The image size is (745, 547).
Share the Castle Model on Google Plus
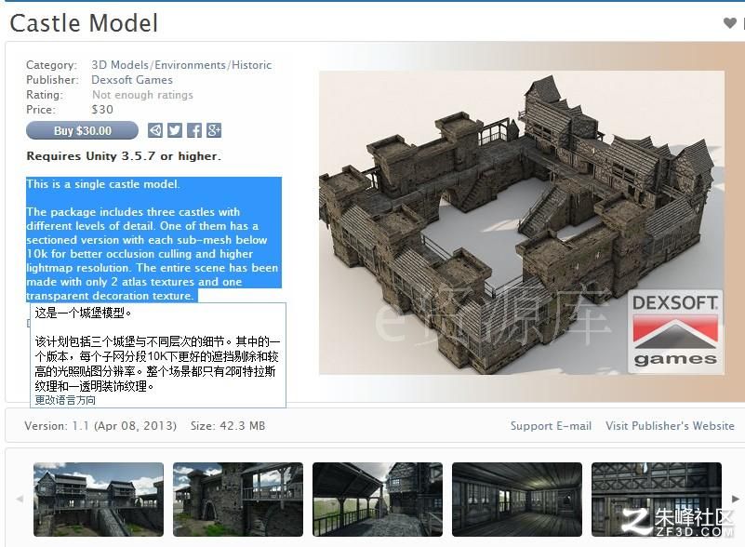214,130
